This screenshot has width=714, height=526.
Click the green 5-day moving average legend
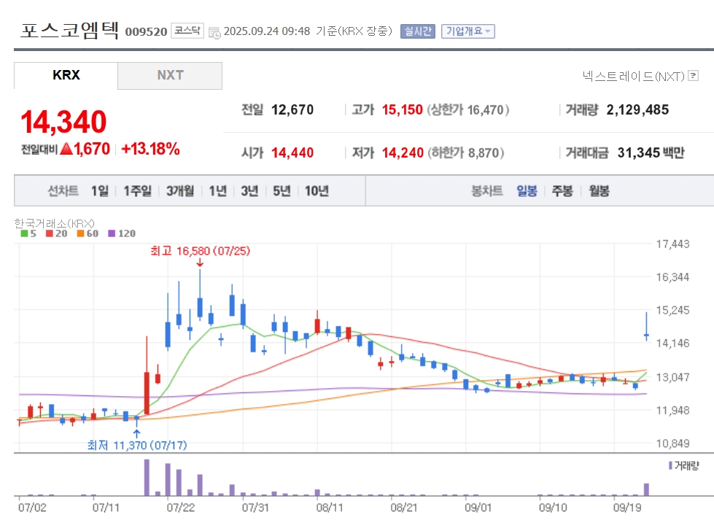click(x=28, y=233)
